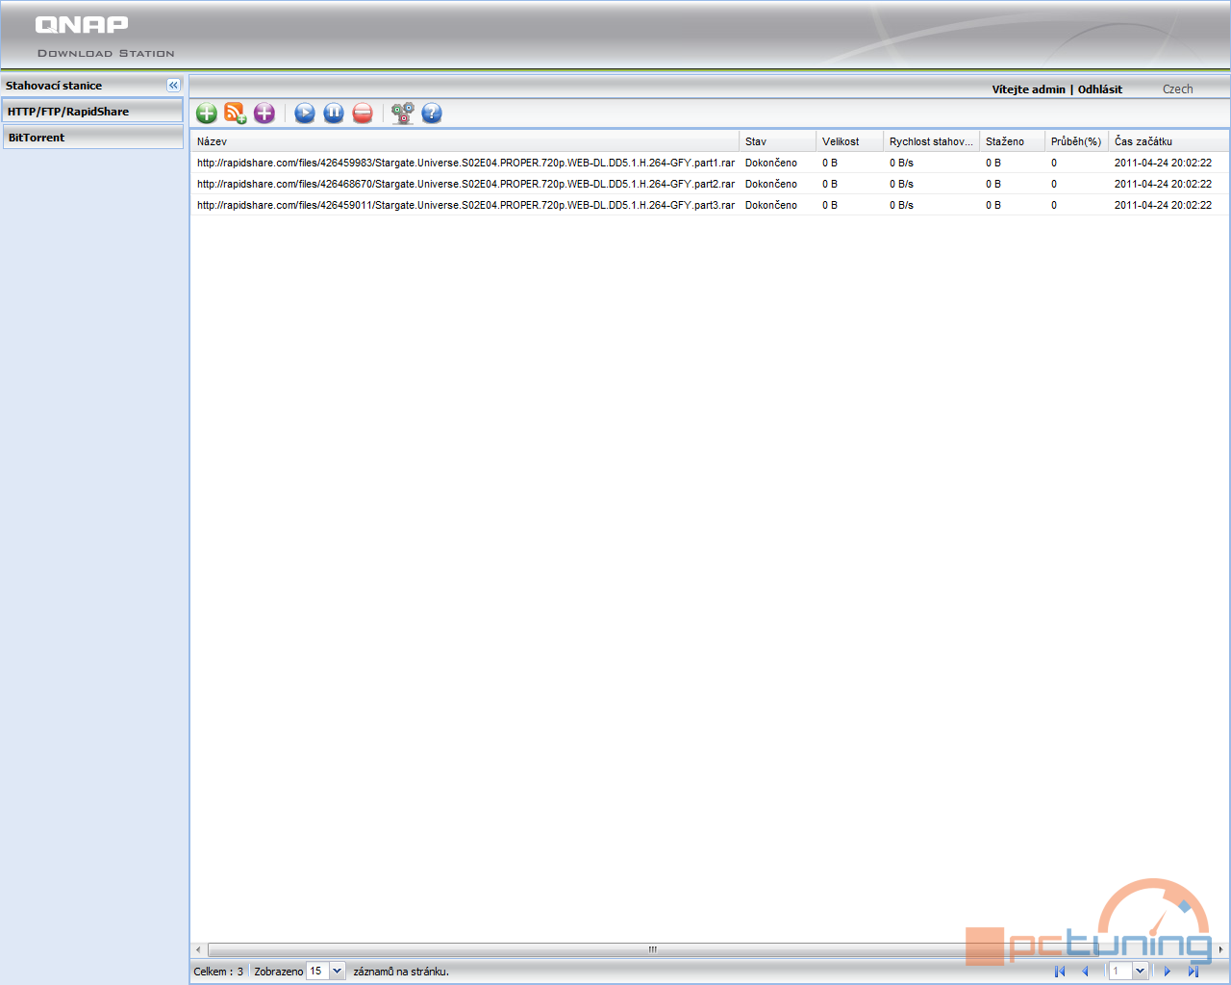Click horizontal scrollbar right arrow
This screenshot has width=1231, height=985.
[1221, 949]
